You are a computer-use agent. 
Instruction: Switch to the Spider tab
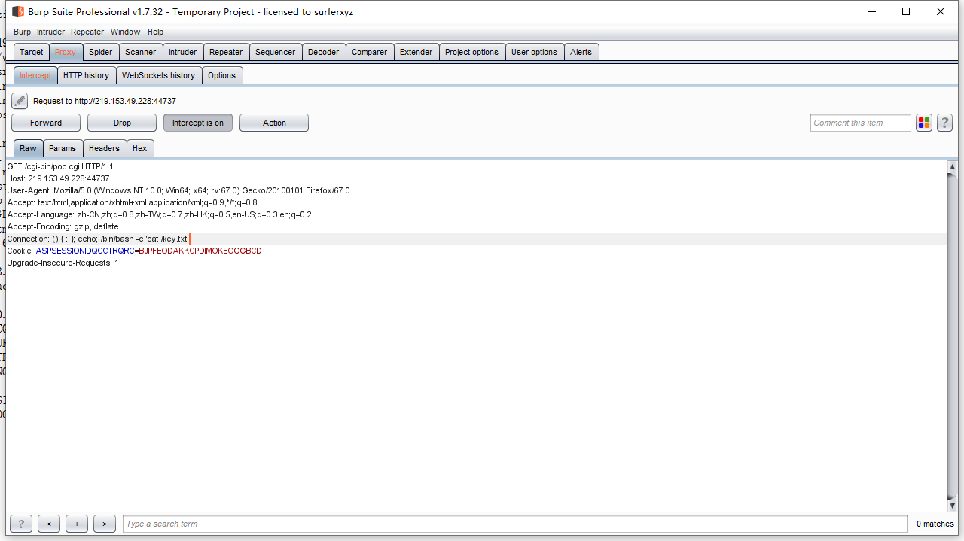(x=100, y=52)
